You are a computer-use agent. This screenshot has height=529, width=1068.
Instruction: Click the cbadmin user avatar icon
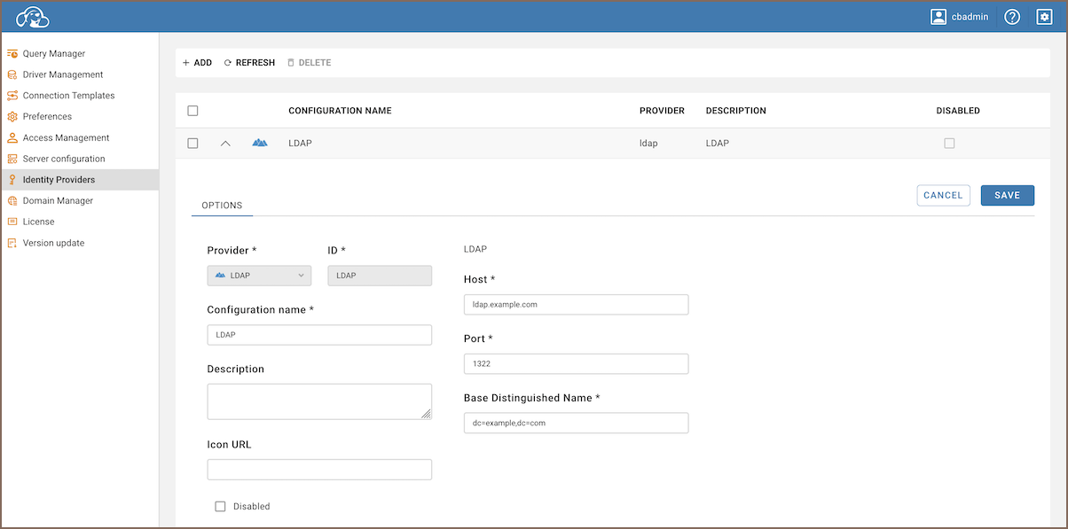(938, 17)
